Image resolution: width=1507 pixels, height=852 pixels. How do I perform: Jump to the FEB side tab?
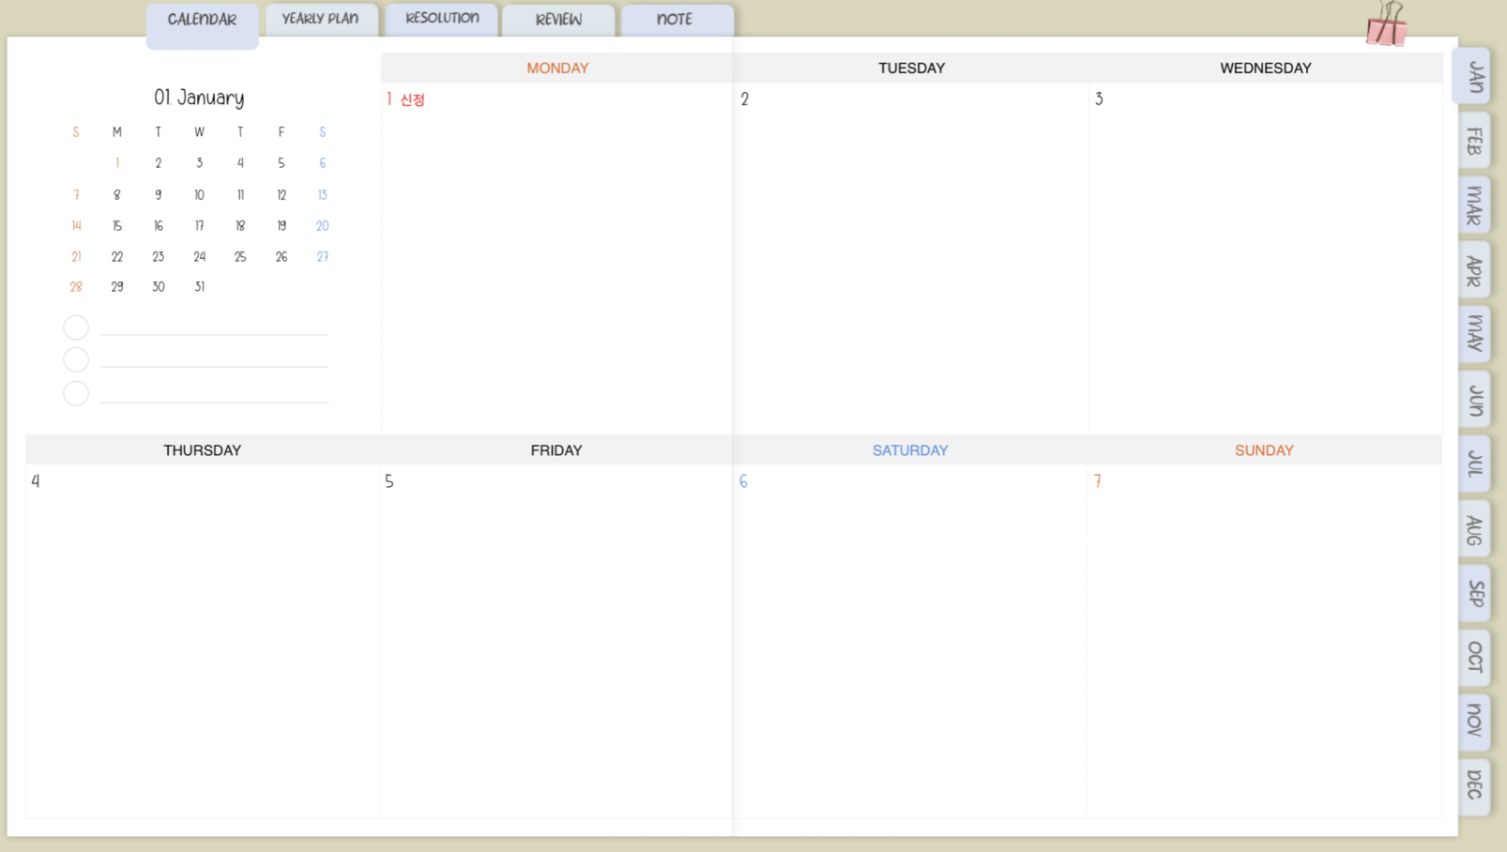pyautogui.click(x=1474, y=141)
